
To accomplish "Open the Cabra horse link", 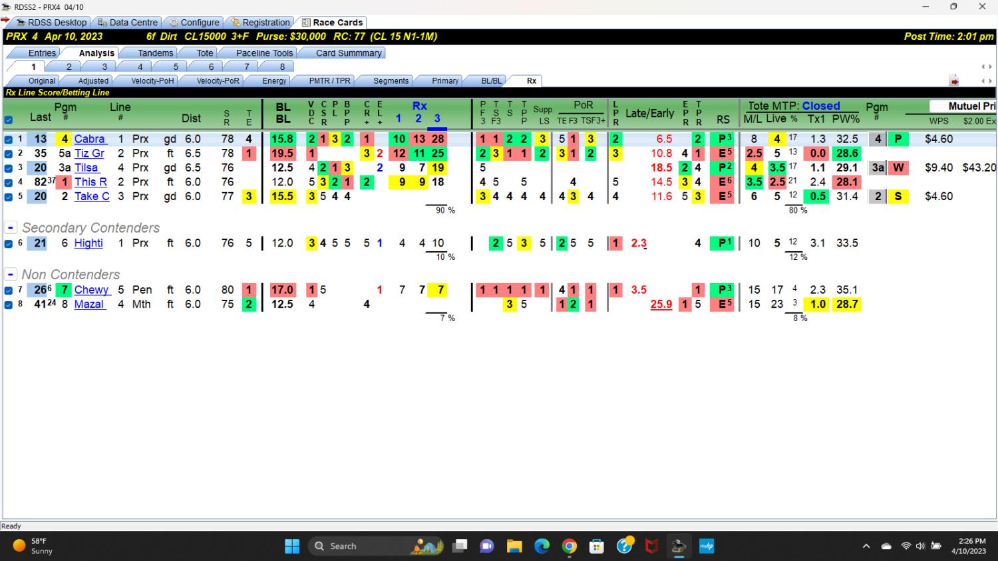I will click(x=90, y=139).
